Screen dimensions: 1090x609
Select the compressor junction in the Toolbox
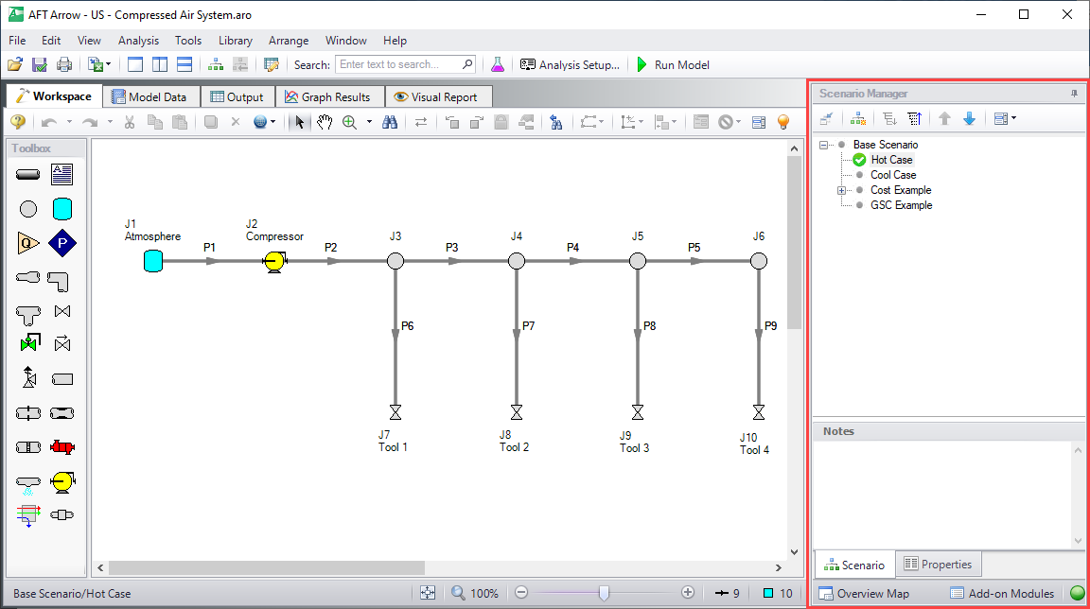(x=62, y=481)
